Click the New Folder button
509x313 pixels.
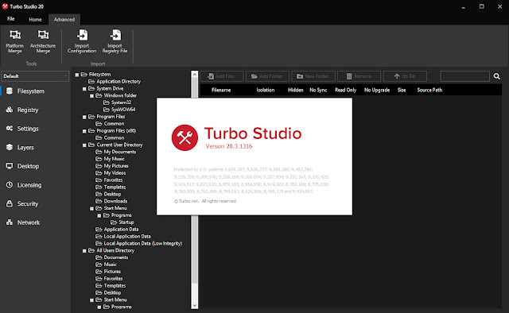[313, 76]
